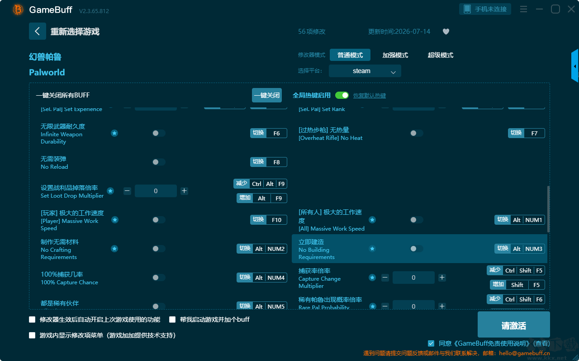Enable No Building Requirements switch
The width and height of the screenshot is (579, 361).
coord(417,249)
